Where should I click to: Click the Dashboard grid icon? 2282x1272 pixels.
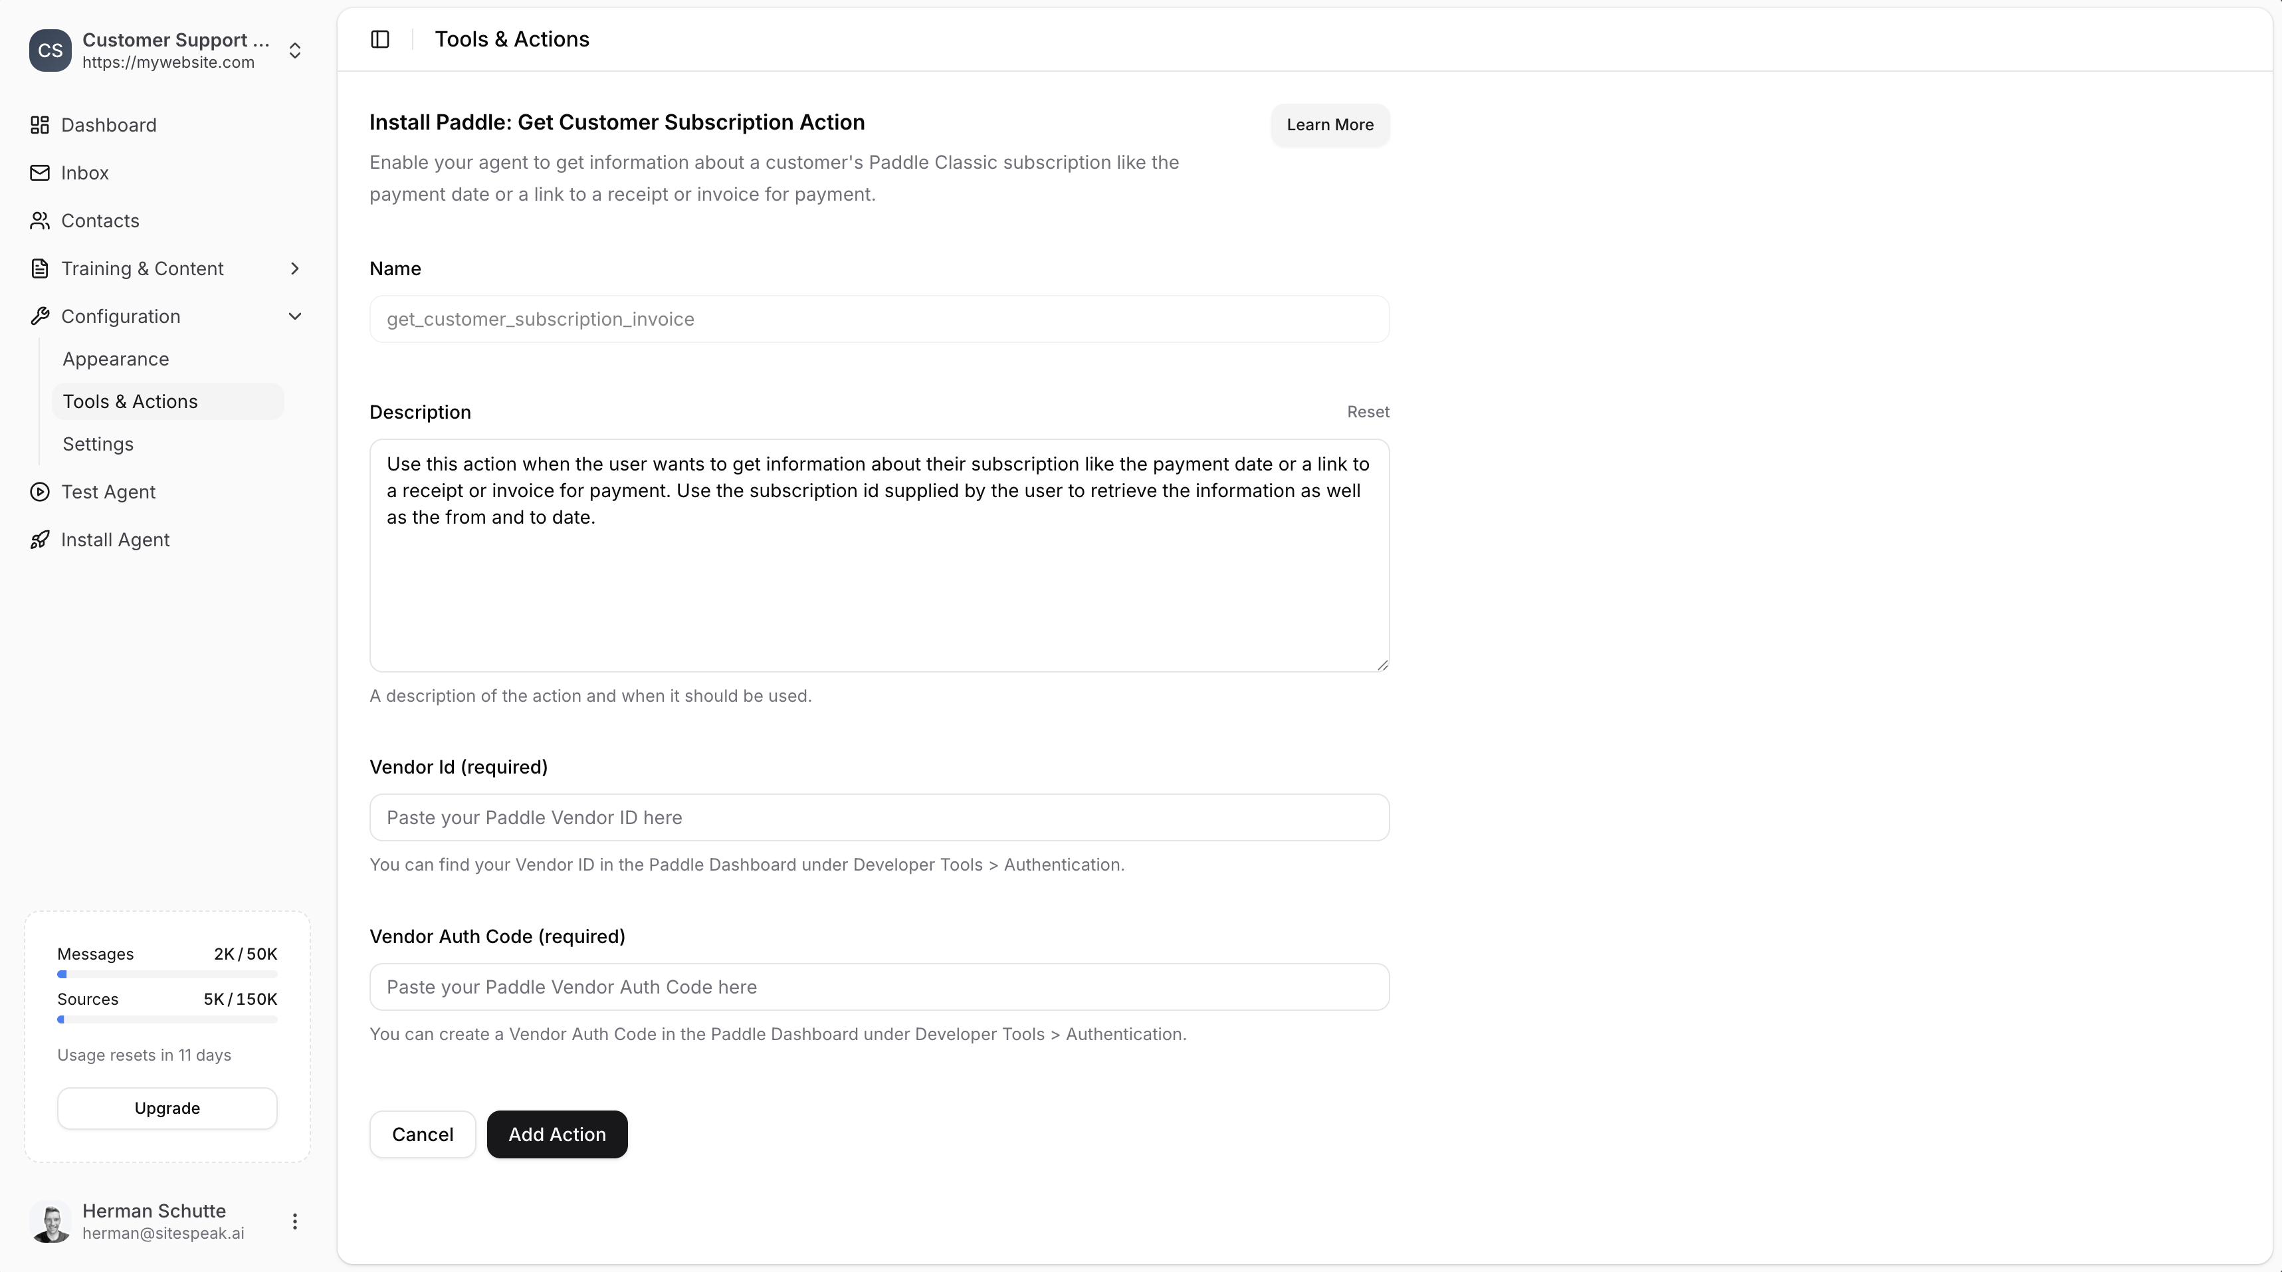(x=40, y=125)
